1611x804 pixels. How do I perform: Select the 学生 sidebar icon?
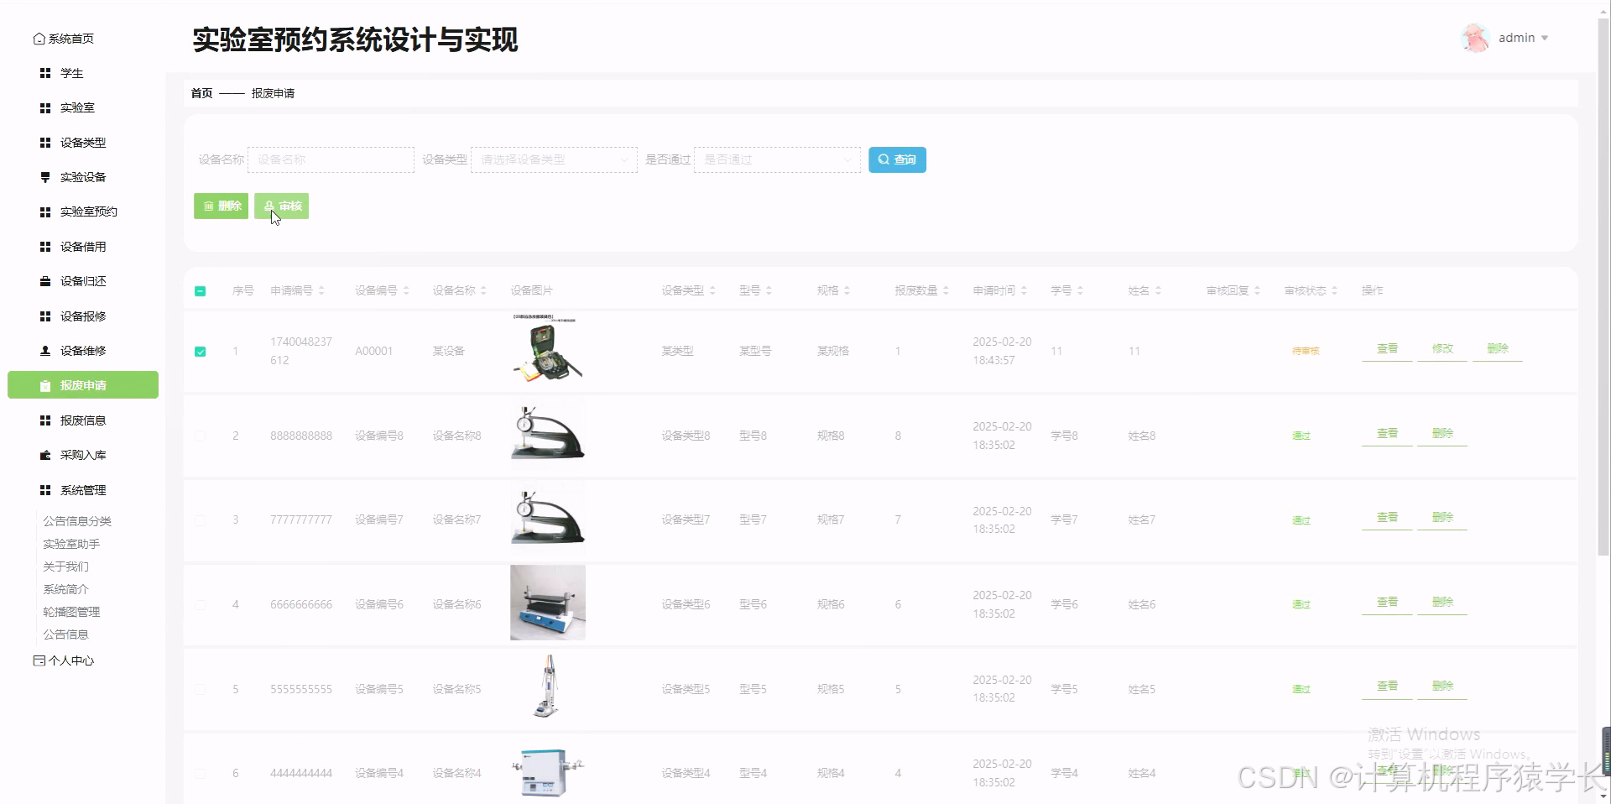(x=45, y=73)
